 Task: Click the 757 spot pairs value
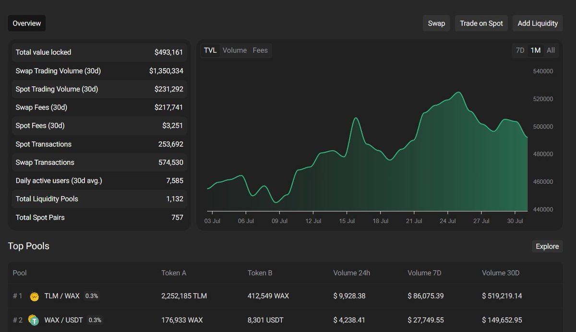177,218
